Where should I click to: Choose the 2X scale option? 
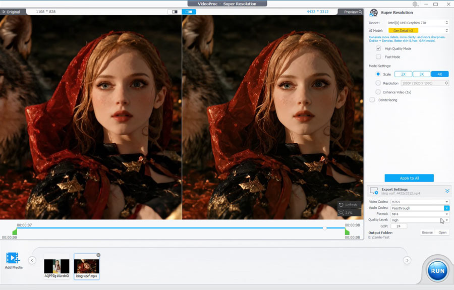pyautogui.click(x=404, y=74)
